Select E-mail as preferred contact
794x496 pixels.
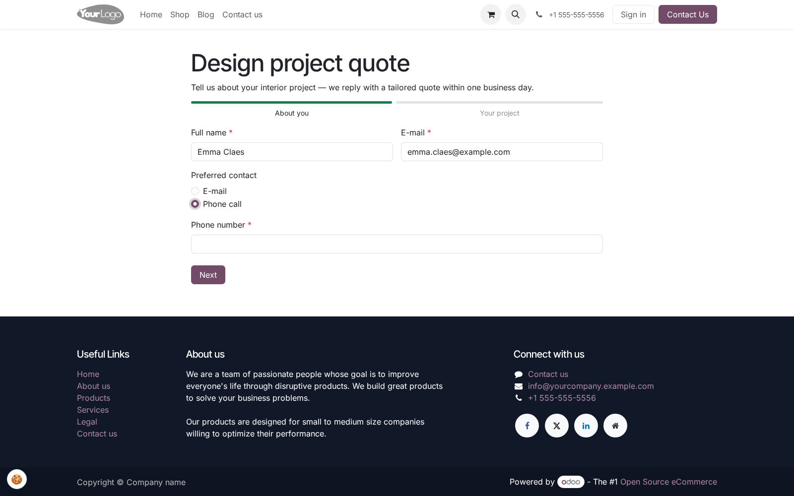pyautogui.click(x=195, y=191)
